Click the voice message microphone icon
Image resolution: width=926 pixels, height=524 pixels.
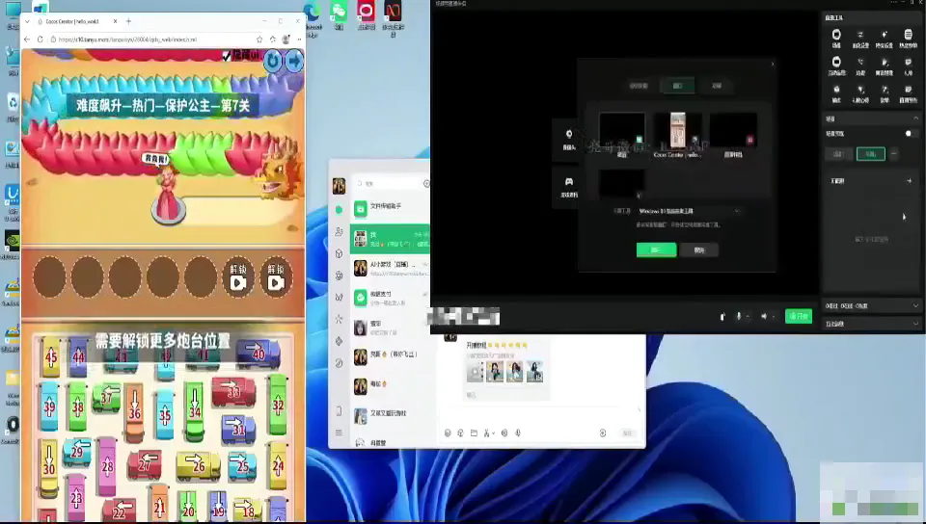518,433
